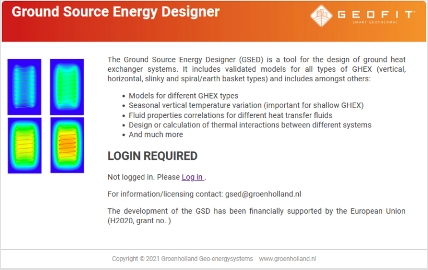Open the top-right green heat map thumbnail
This screenshot has height=270, width=428.
tap(67, 87)
